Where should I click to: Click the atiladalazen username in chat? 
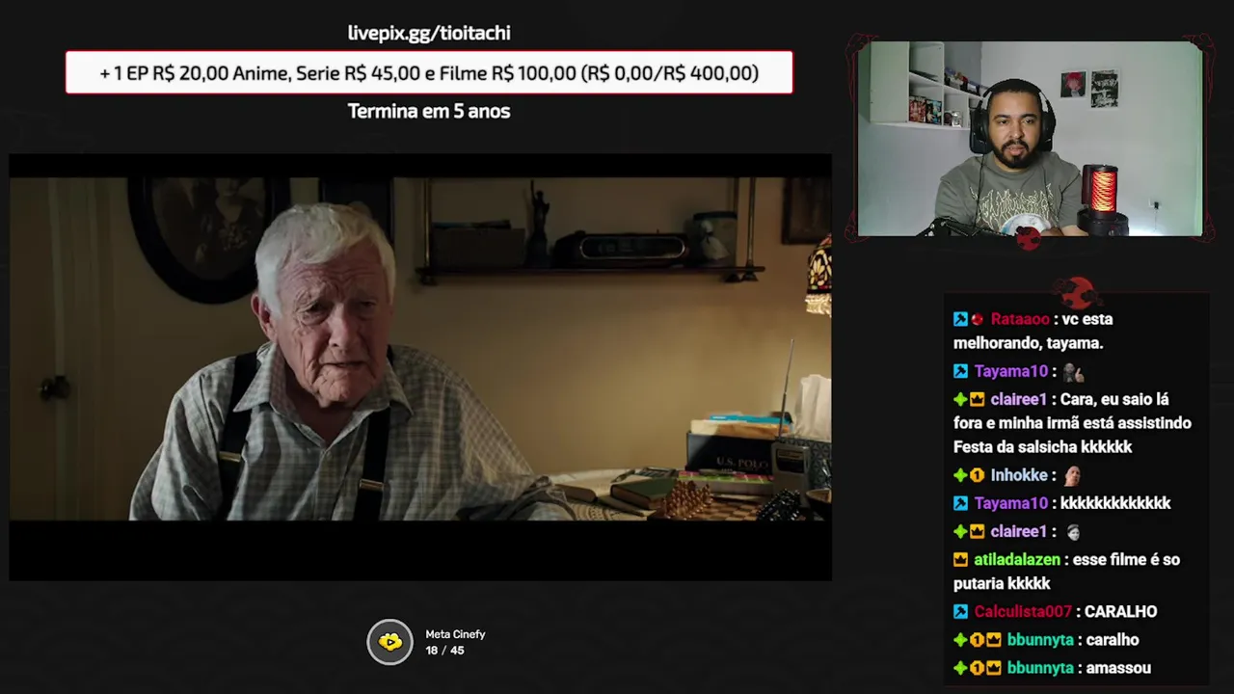(x=1017, y=559)
